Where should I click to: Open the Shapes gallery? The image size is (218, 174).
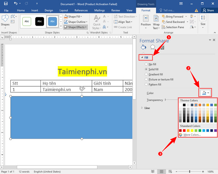(x=5, y=21)
